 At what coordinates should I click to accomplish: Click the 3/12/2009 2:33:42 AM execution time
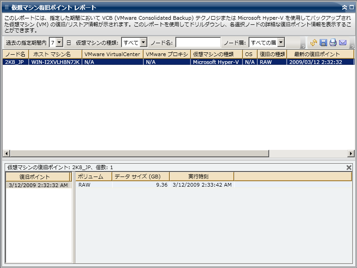(202, 185)
